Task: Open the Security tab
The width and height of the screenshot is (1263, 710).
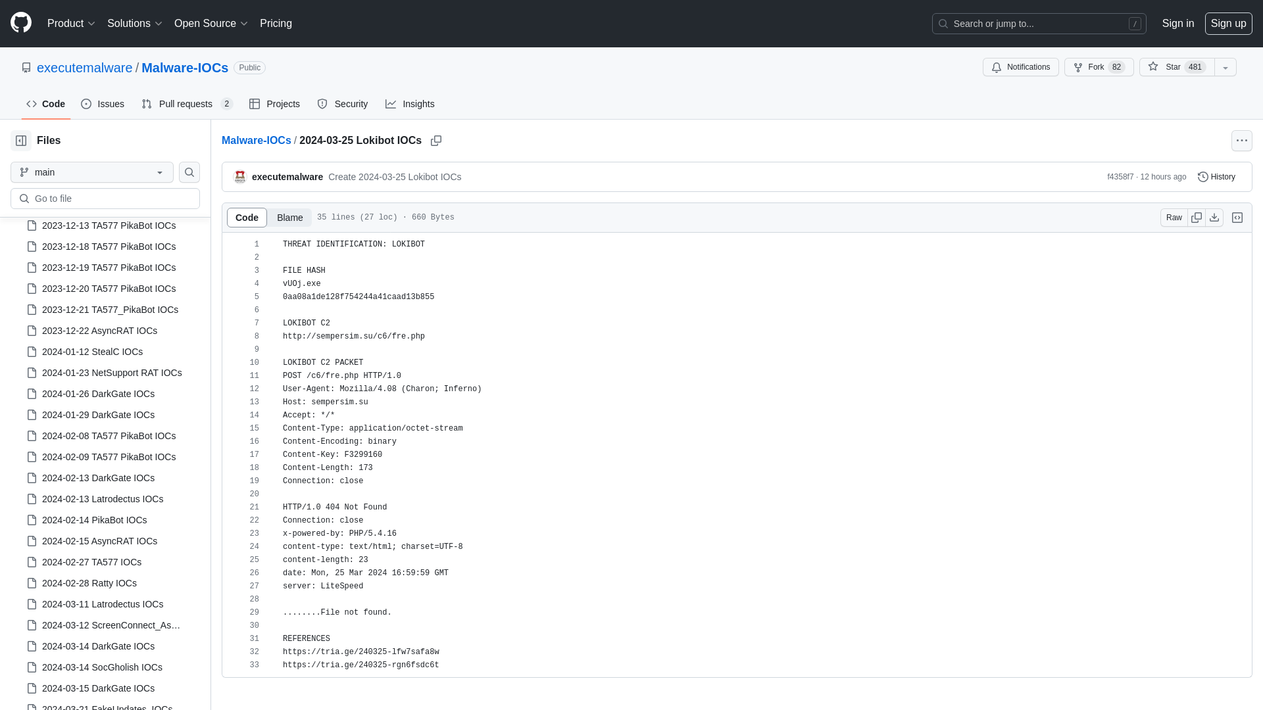Action: (x=343, y=104)
